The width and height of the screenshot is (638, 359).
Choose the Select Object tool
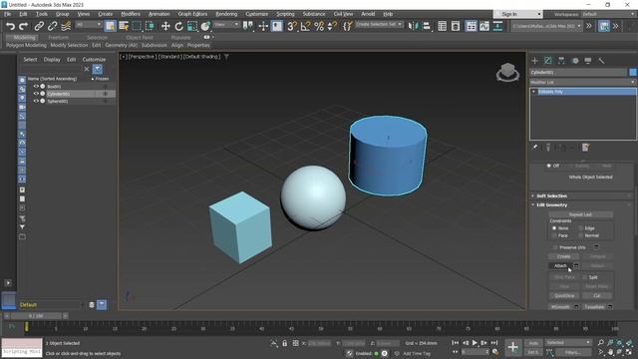(x=110, y=27)
